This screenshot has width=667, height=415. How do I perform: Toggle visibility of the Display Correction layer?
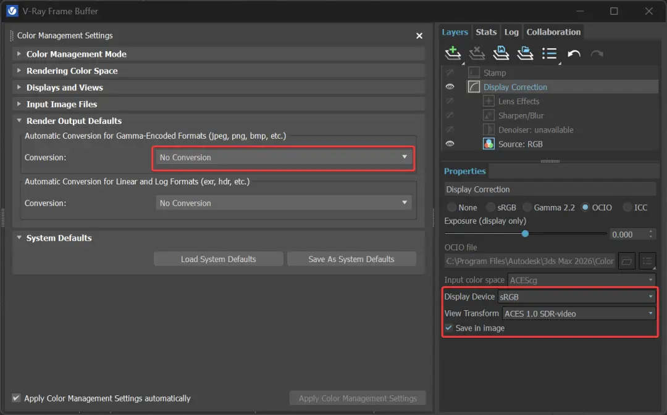[450, 87]
